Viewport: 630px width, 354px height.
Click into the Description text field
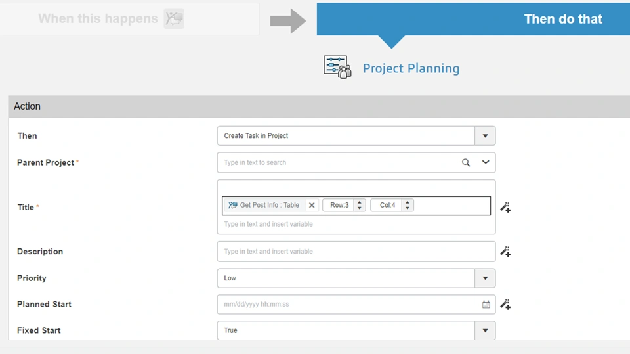pyautogui.click(x=354, y=252)
